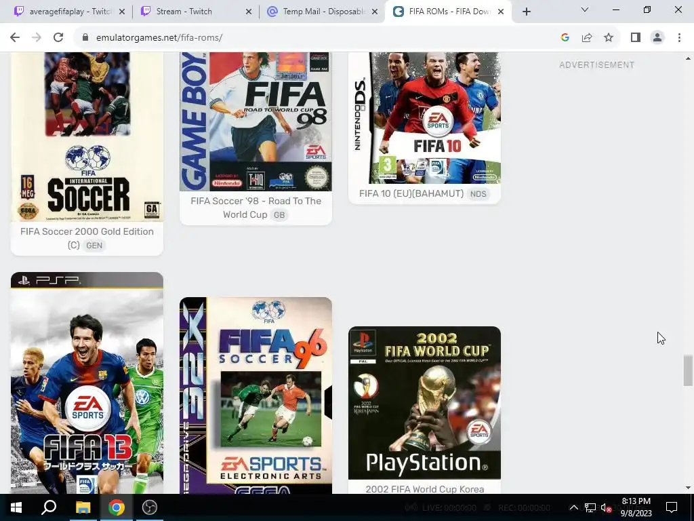
Task: Select the FIFA ROMs tab
Action: point(449,12)
